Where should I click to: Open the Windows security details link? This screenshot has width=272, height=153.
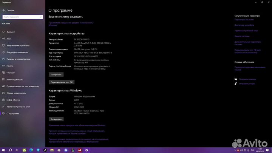click(71, 24)
